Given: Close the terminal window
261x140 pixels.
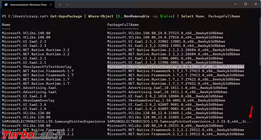Looking at the screenshot, I should [x=256, y=4].
